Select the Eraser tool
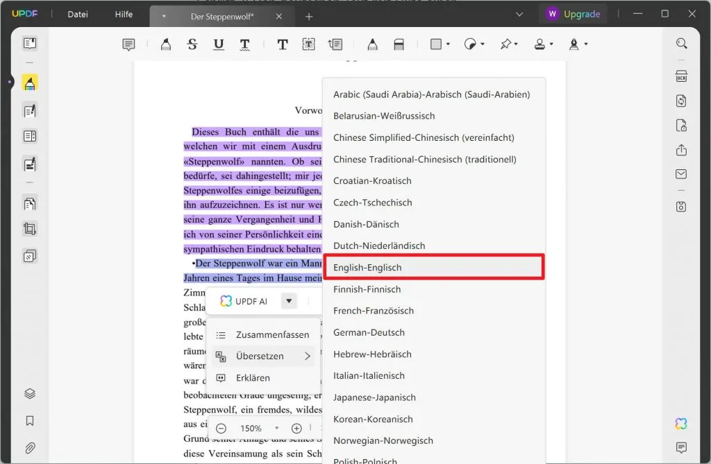Viewport: 711px width, 464px height. [399, 44]
